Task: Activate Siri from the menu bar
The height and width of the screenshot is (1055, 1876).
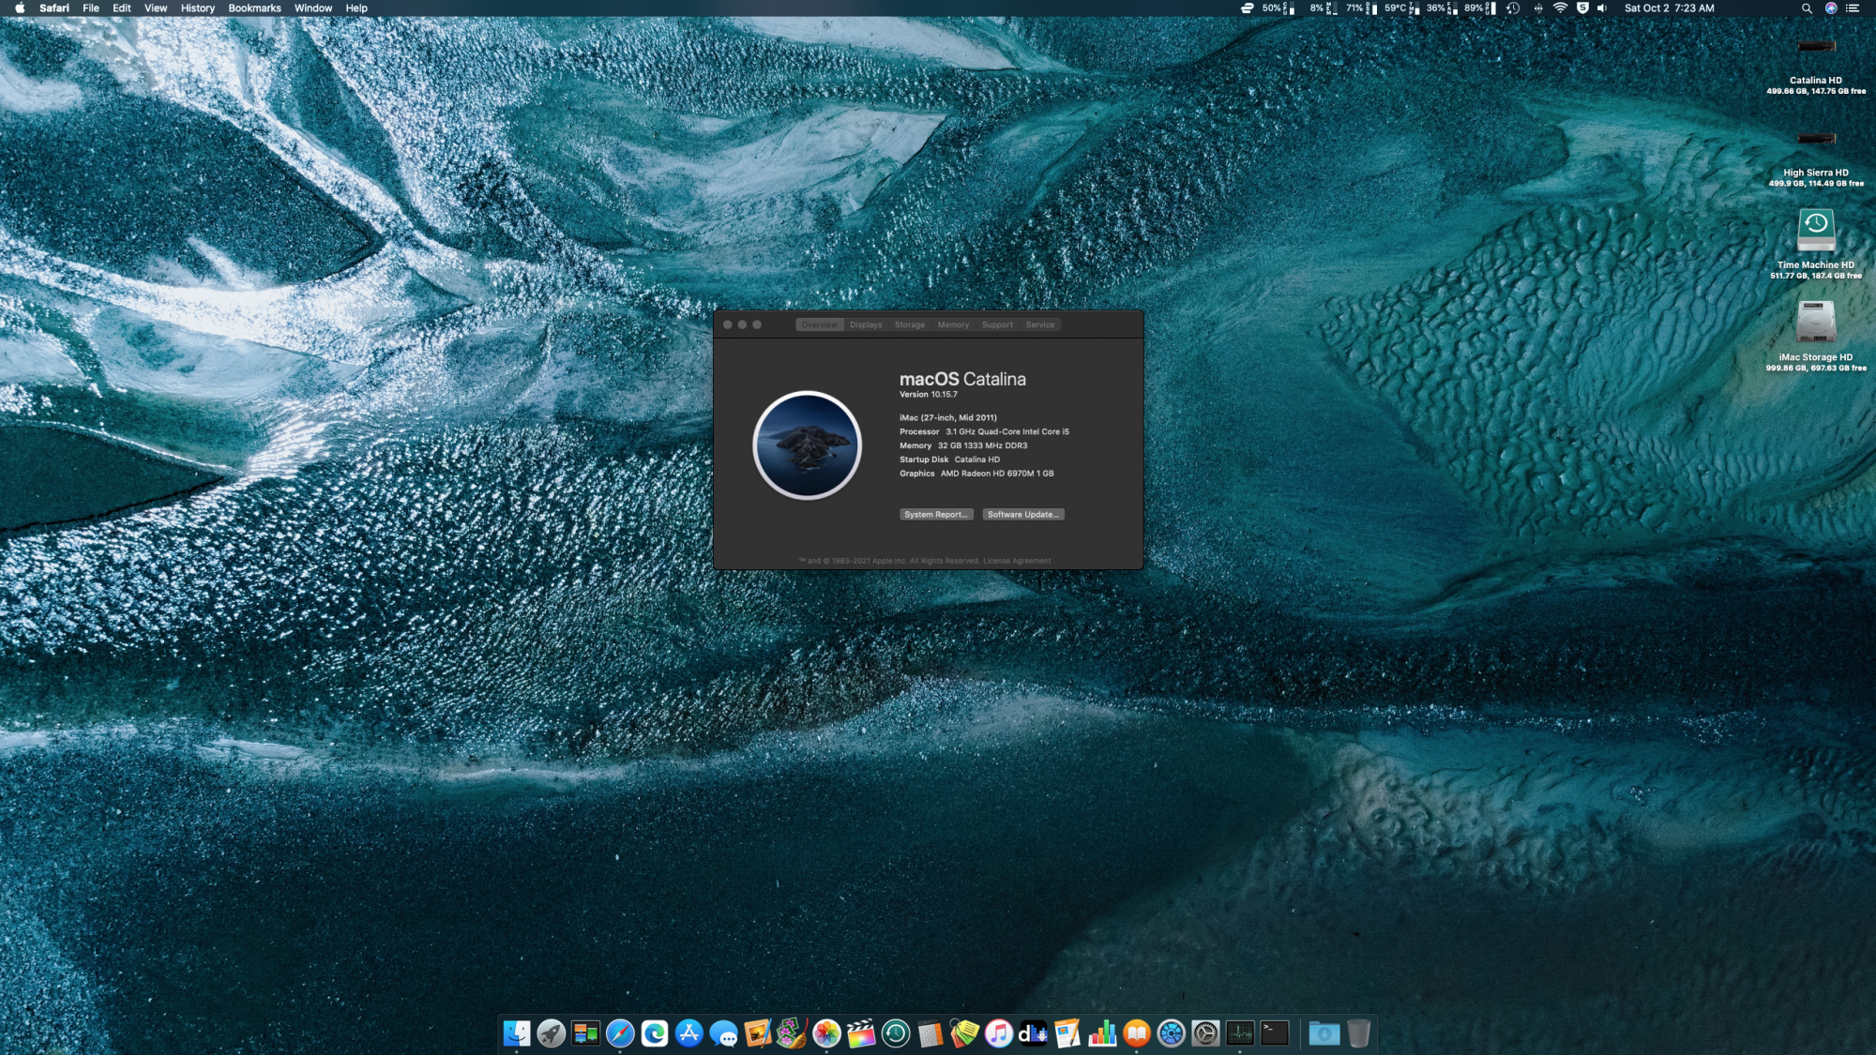Action: coord(1831,8)
